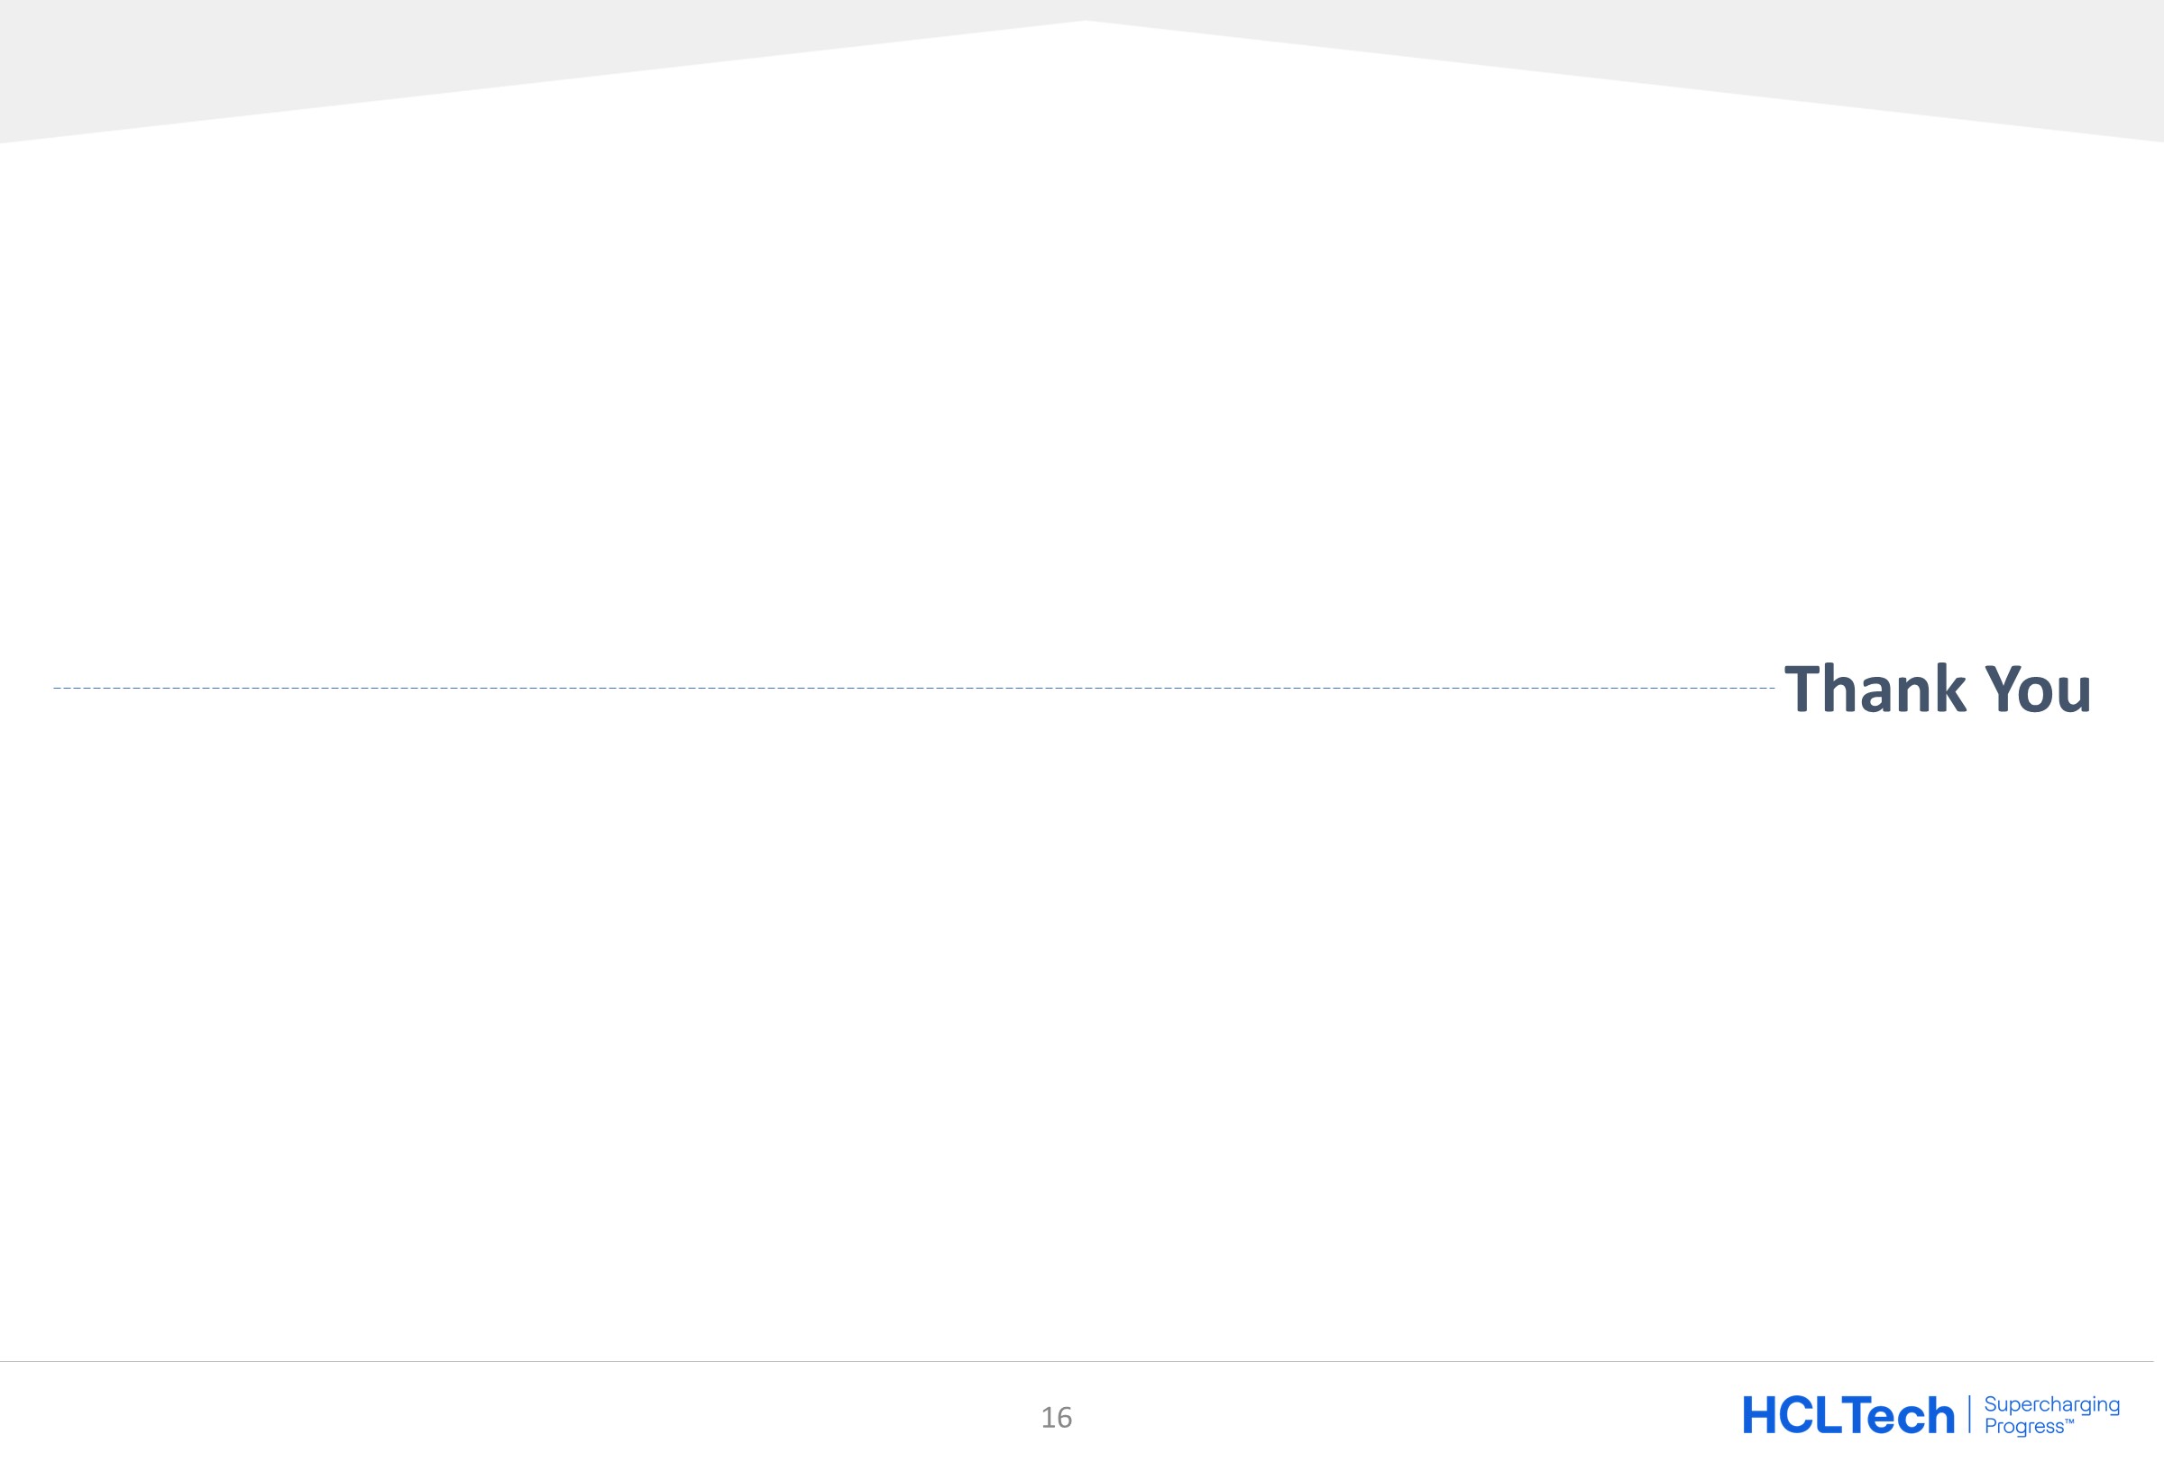Viewport: 2164px width, 1471px height.
Task: Click the slide page number 16
Action: (1056, 1418)
